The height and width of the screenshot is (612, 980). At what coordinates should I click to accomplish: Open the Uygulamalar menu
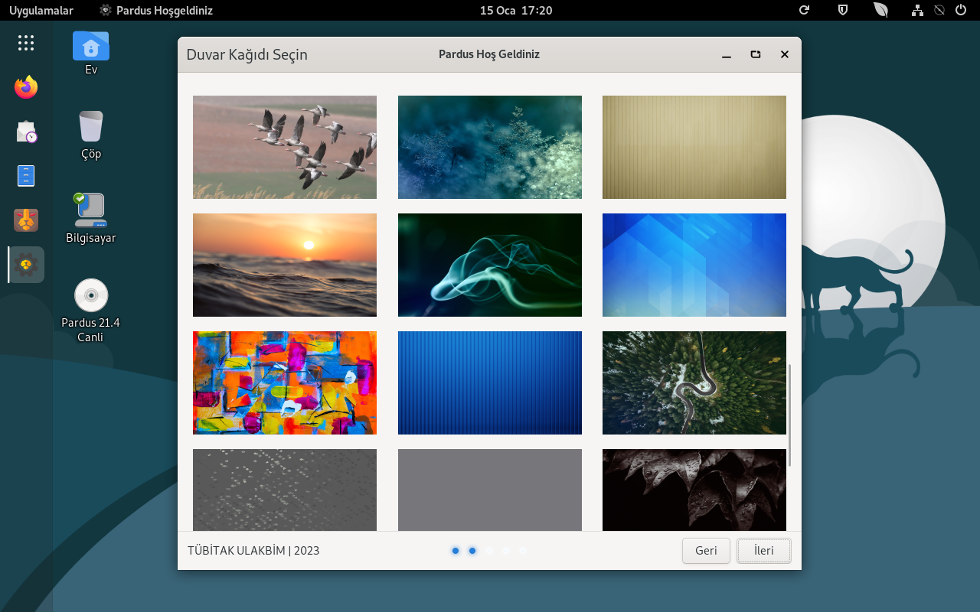[x=41, y=10]
